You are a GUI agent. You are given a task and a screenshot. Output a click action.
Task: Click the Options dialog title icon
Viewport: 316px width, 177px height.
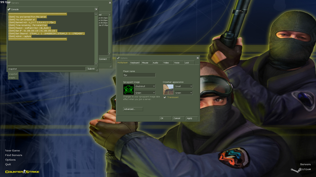tap(118, 58)
